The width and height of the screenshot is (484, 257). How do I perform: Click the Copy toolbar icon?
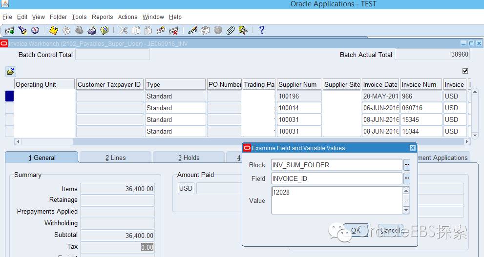[x=136, y=30]
